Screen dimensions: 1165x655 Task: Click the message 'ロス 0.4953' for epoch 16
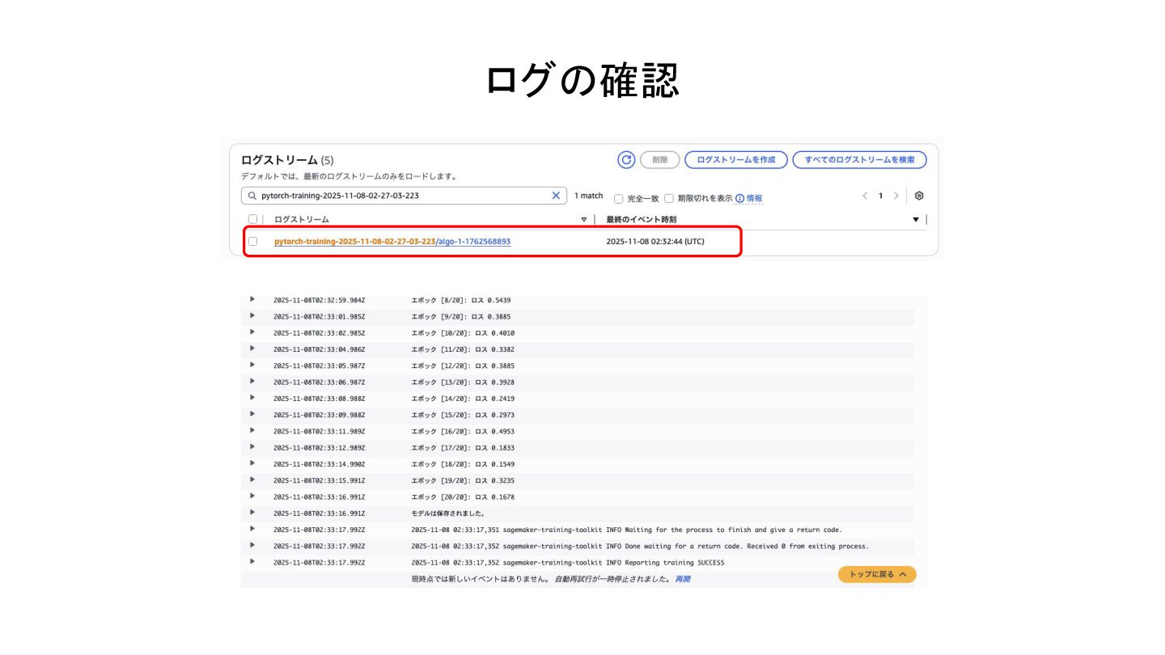(494, 431)
